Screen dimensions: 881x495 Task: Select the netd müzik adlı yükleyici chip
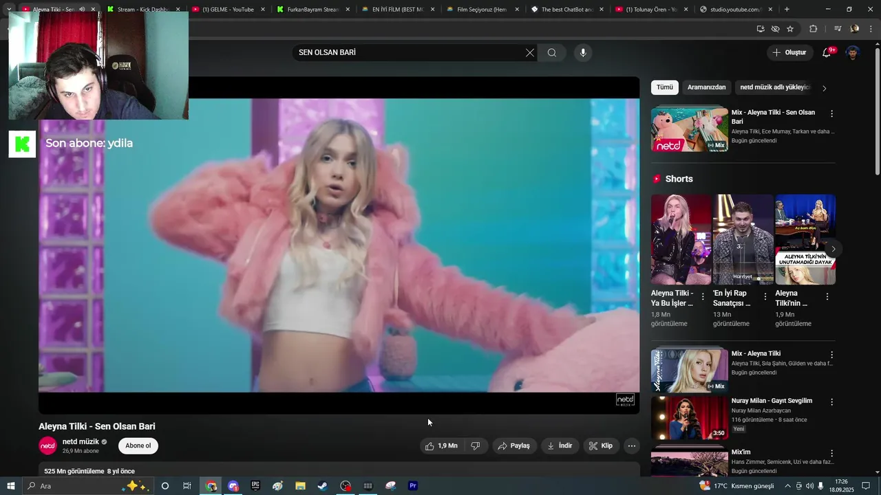775,87
